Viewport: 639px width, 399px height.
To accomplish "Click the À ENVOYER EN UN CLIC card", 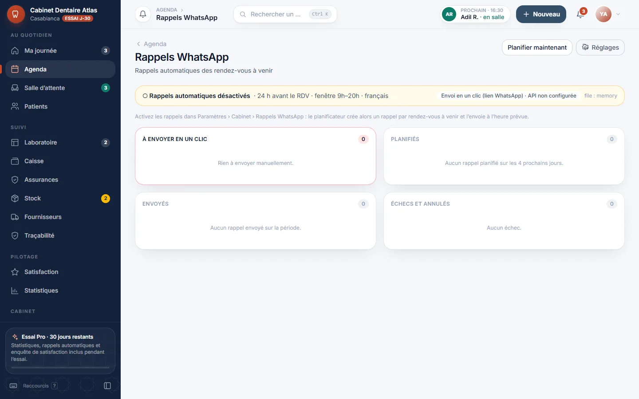I will tap(256, 156).
